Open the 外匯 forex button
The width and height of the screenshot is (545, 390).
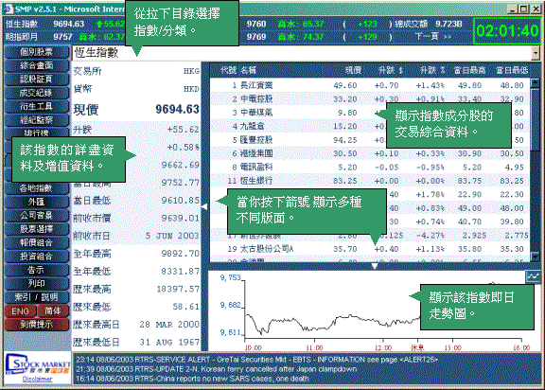[36, 202]
